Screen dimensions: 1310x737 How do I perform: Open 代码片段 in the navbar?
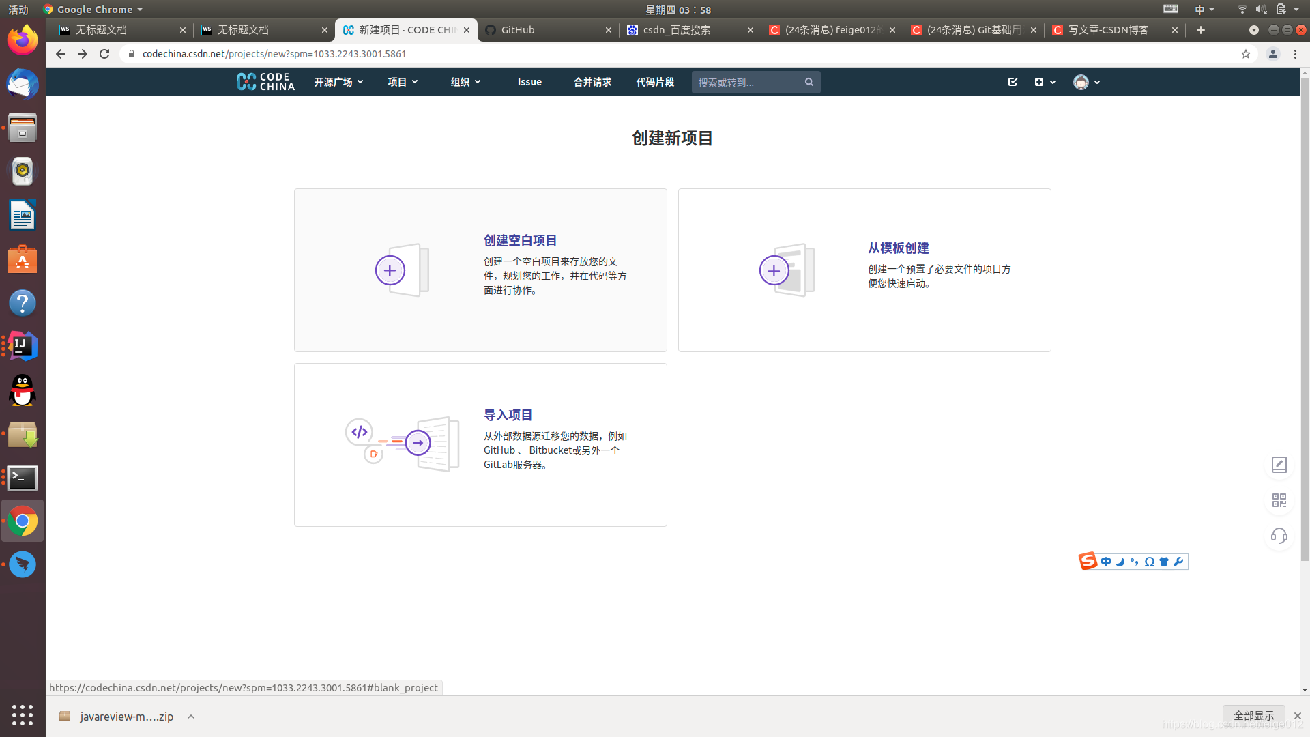click(x=655, y=82)
